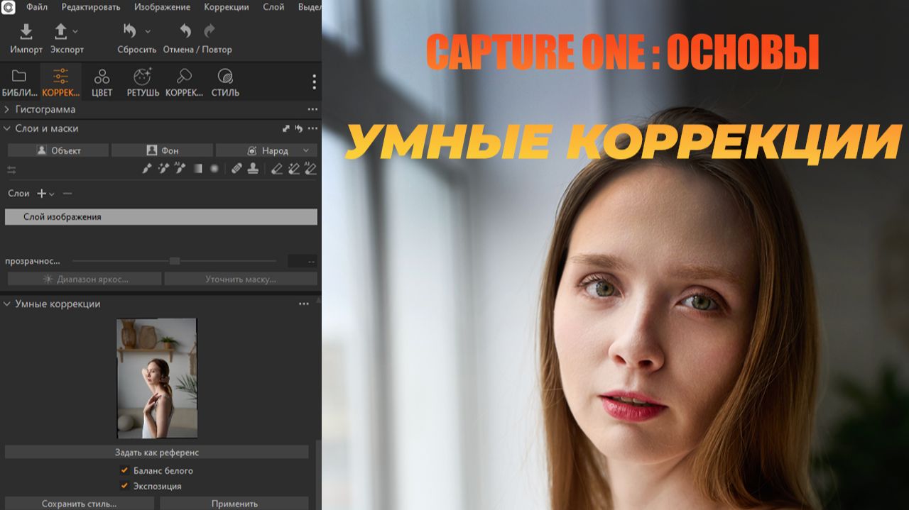Open the Сбросить dropdown arrow
The width and height of the screenshot is (909, 510).
[x=148, y=31]
